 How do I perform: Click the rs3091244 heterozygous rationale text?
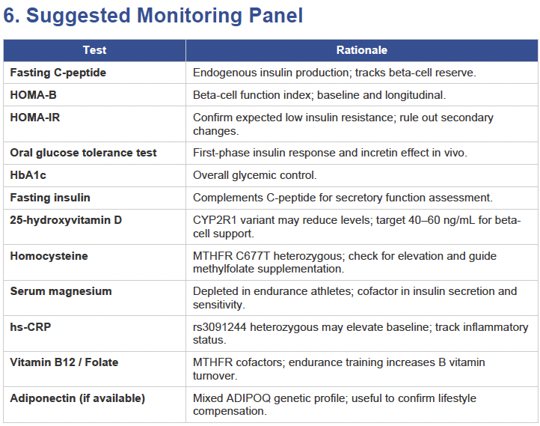click(360, 333)
